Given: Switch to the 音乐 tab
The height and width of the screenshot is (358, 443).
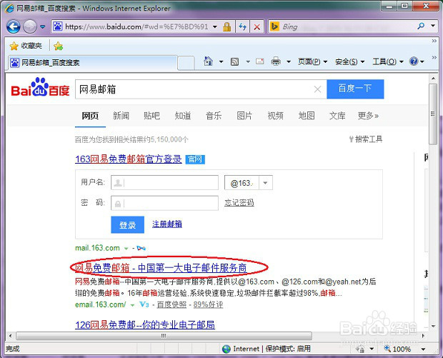Looking at the screenshot, I should tap(214, 116).
